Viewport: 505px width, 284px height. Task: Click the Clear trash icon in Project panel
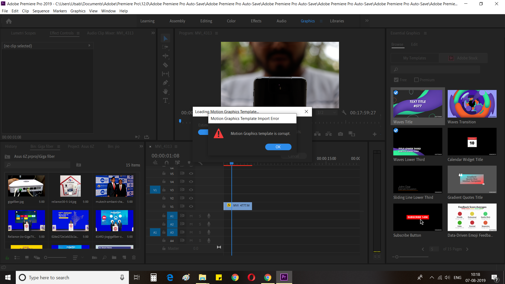click(x=134, y=257)
